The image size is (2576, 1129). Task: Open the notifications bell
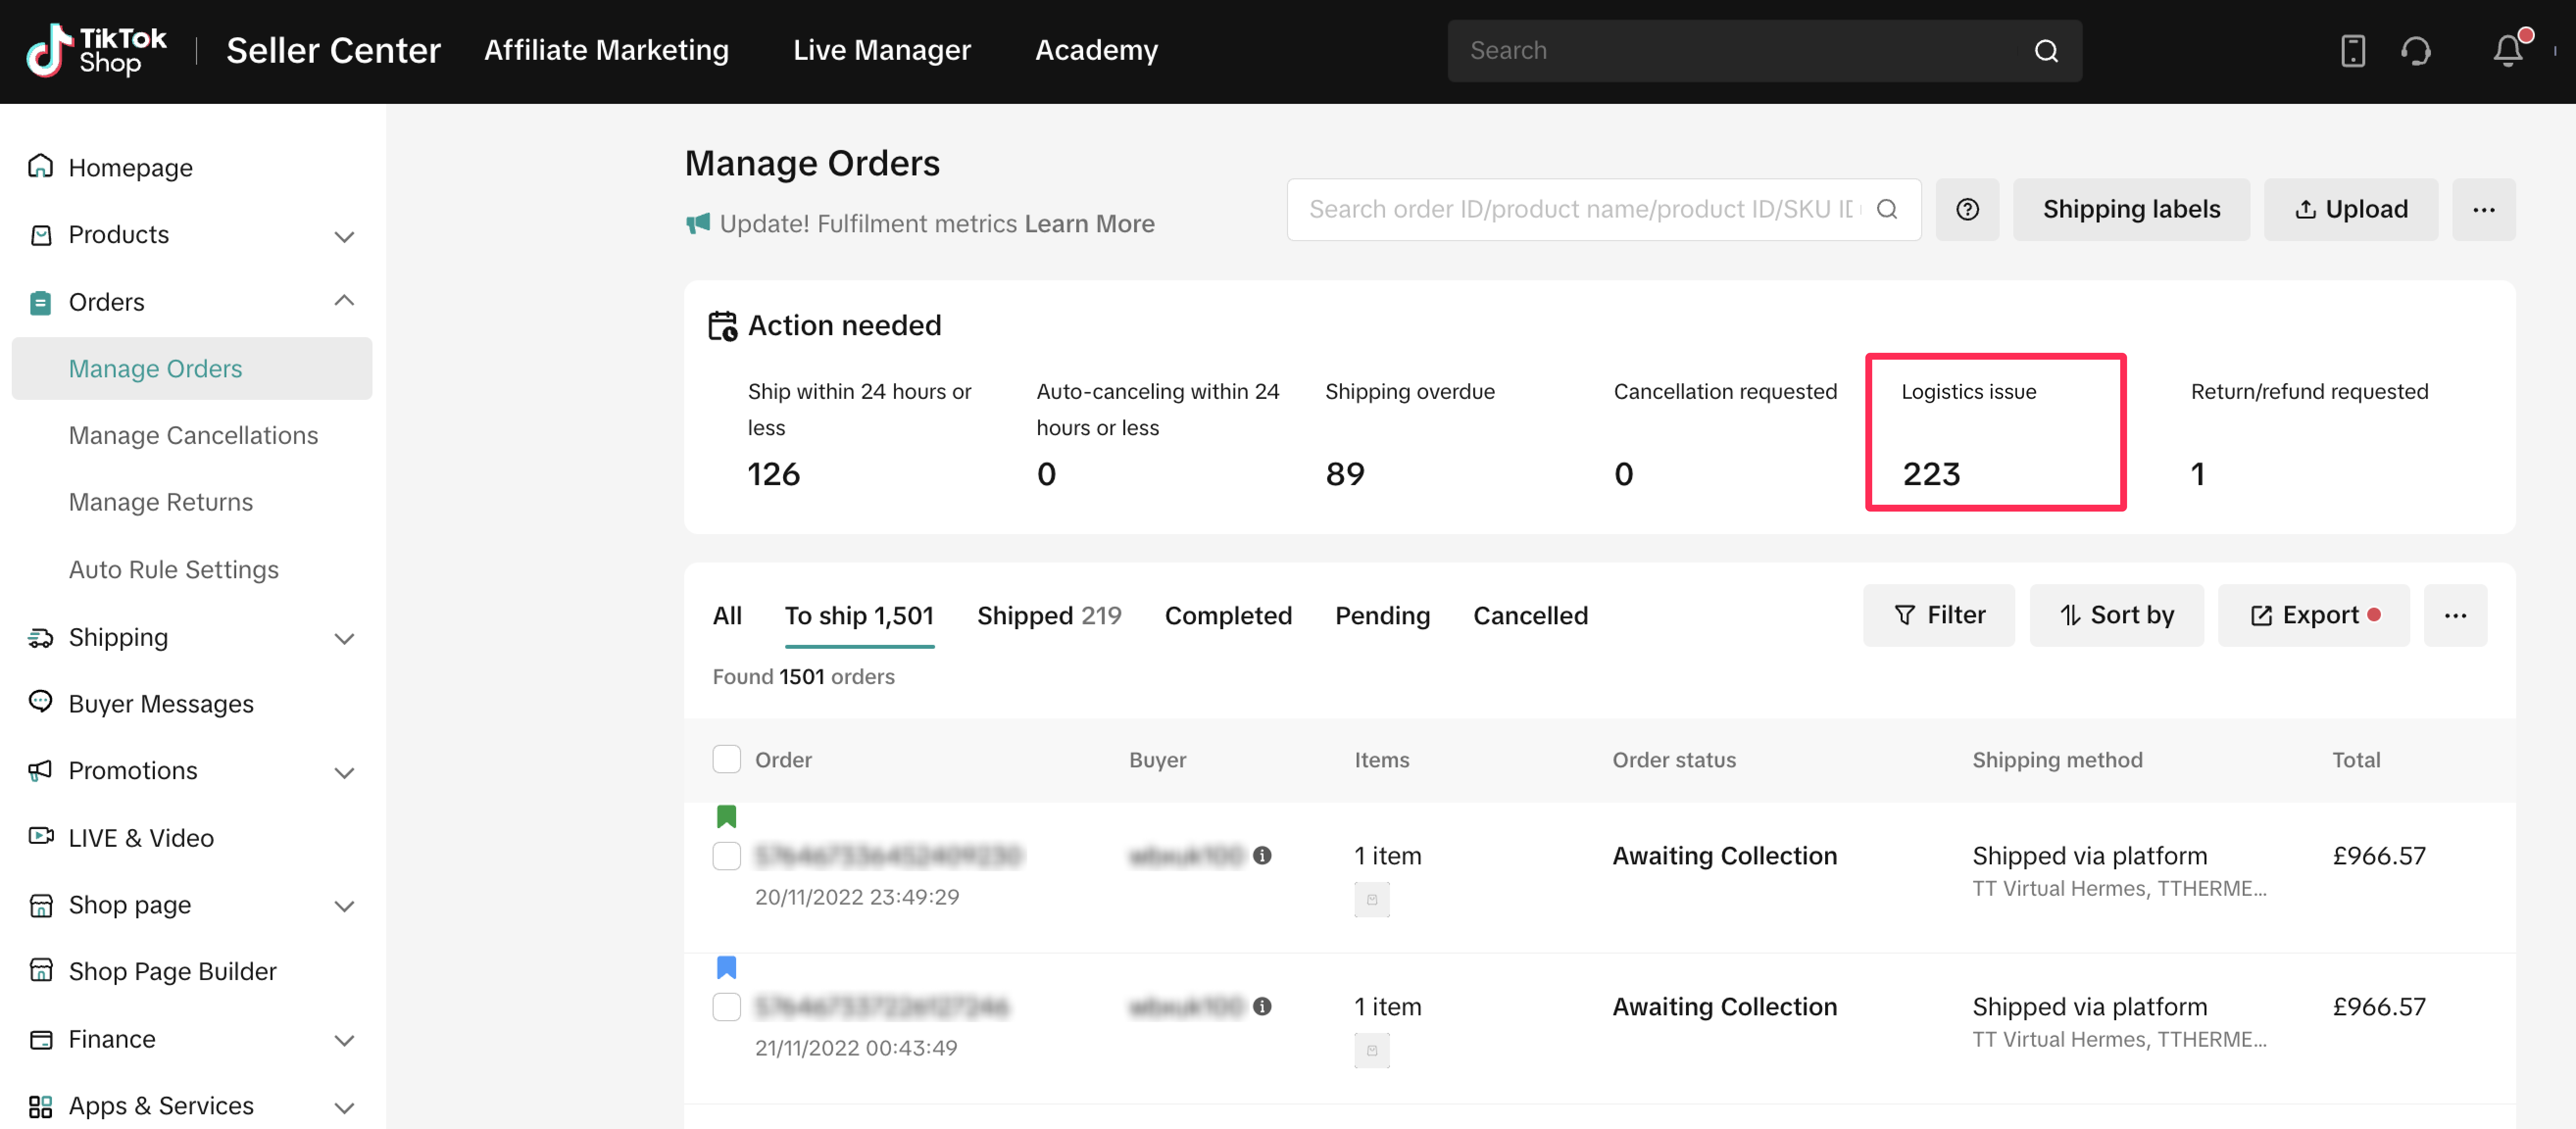(x=2507, y=50)
